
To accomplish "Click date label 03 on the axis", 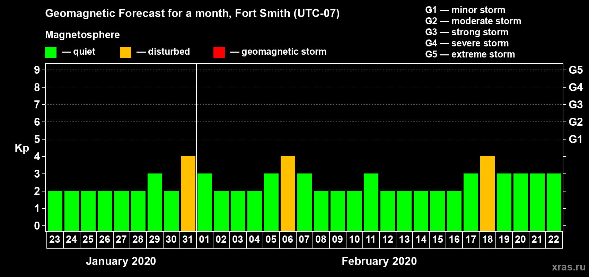I will [238, 240].
